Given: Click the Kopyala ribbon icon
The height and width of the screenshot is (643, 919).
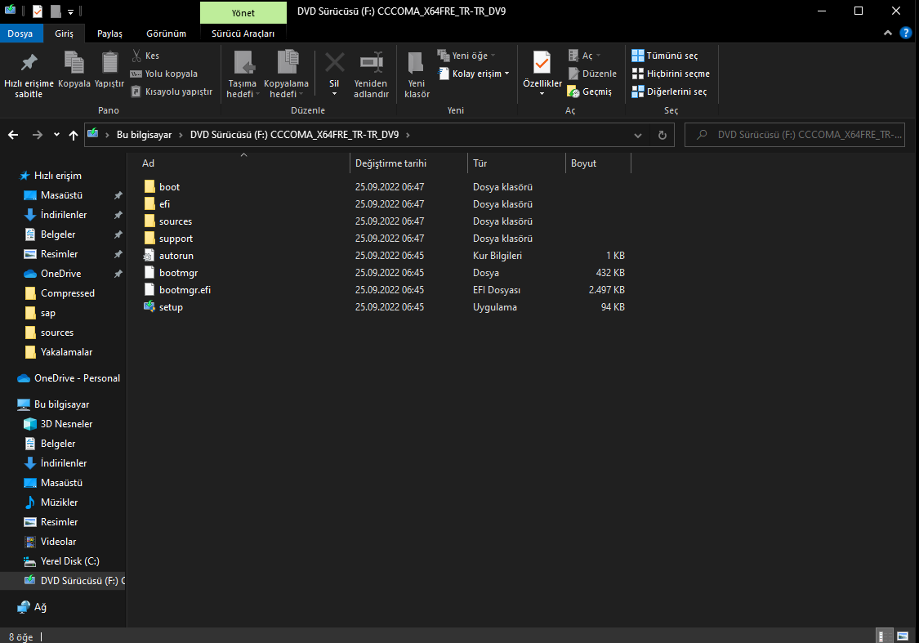Looking at the screenshot, I should (74, 63).
